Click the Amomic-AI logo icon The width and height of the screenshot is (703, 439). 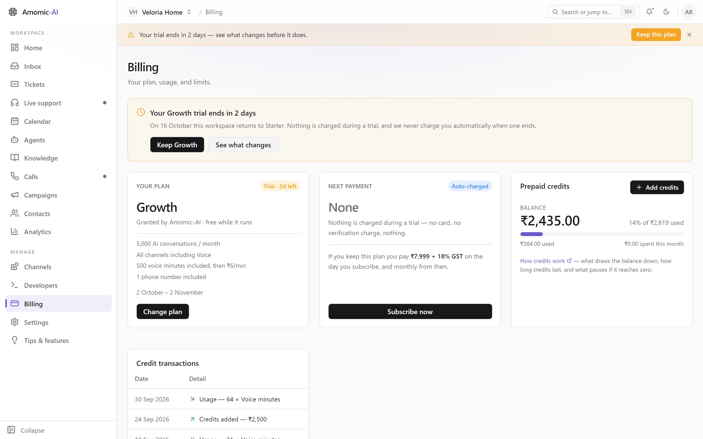coord(13,12)
